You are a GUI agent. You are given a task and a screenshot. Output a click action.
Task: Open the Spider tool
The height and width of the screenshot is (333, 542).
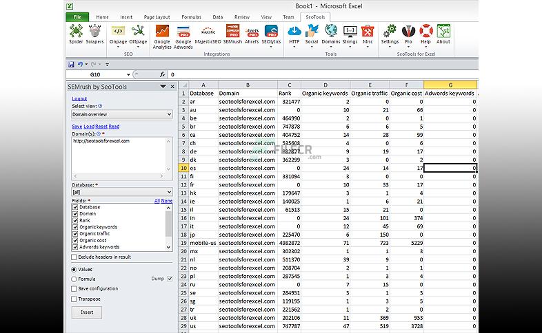click(76, 34)
